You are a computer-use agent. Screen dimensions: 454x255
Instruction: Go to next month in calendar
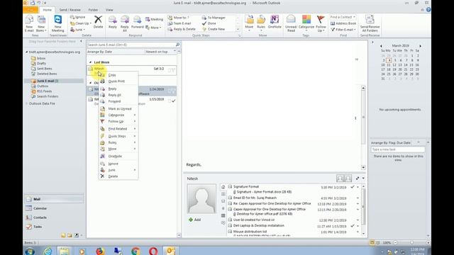(x=421, y=46)
